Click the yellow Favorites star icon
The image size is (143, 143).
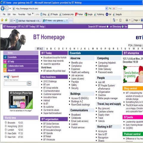2,20
